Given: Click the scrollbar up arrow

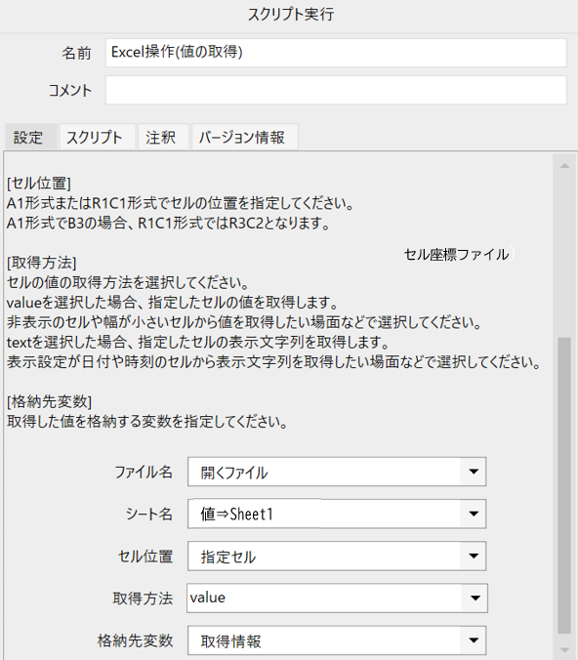Looking at the screenshot, I should [564, 166].
